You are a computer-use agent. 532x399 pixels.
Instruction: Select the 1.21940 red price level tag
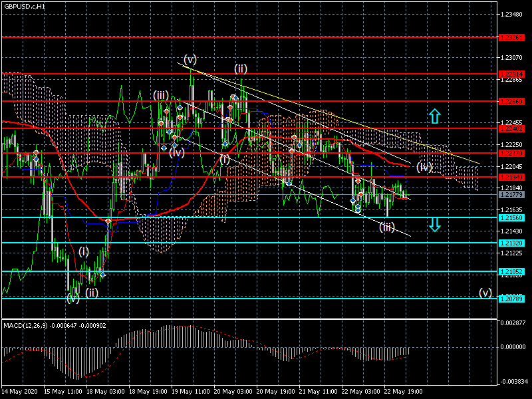(x=511, y=177)
